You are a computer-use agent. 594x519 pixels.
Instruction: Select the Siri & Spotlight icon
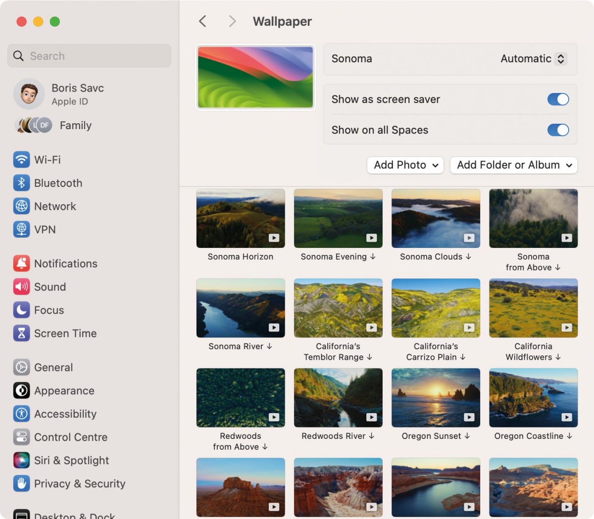tap(21, 461)
